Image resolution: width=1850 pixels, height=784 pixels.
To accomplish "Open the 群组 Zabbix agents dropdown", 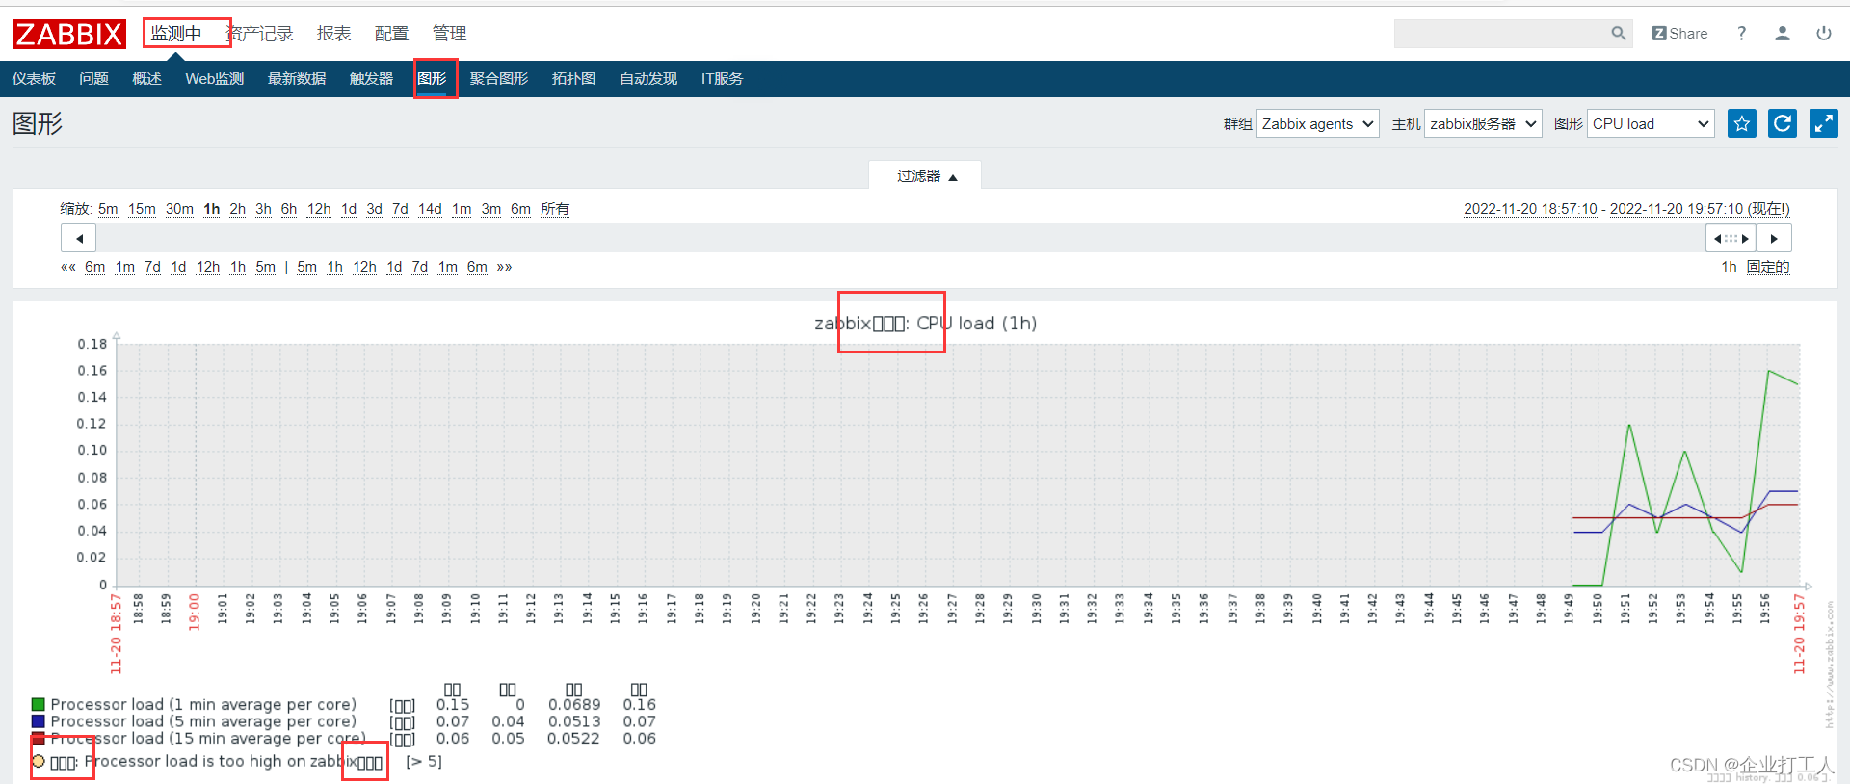I will click(1318, 123).
